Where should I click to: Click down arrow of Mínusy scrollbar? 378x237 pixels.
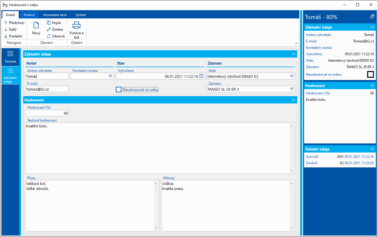coord(292,228)
